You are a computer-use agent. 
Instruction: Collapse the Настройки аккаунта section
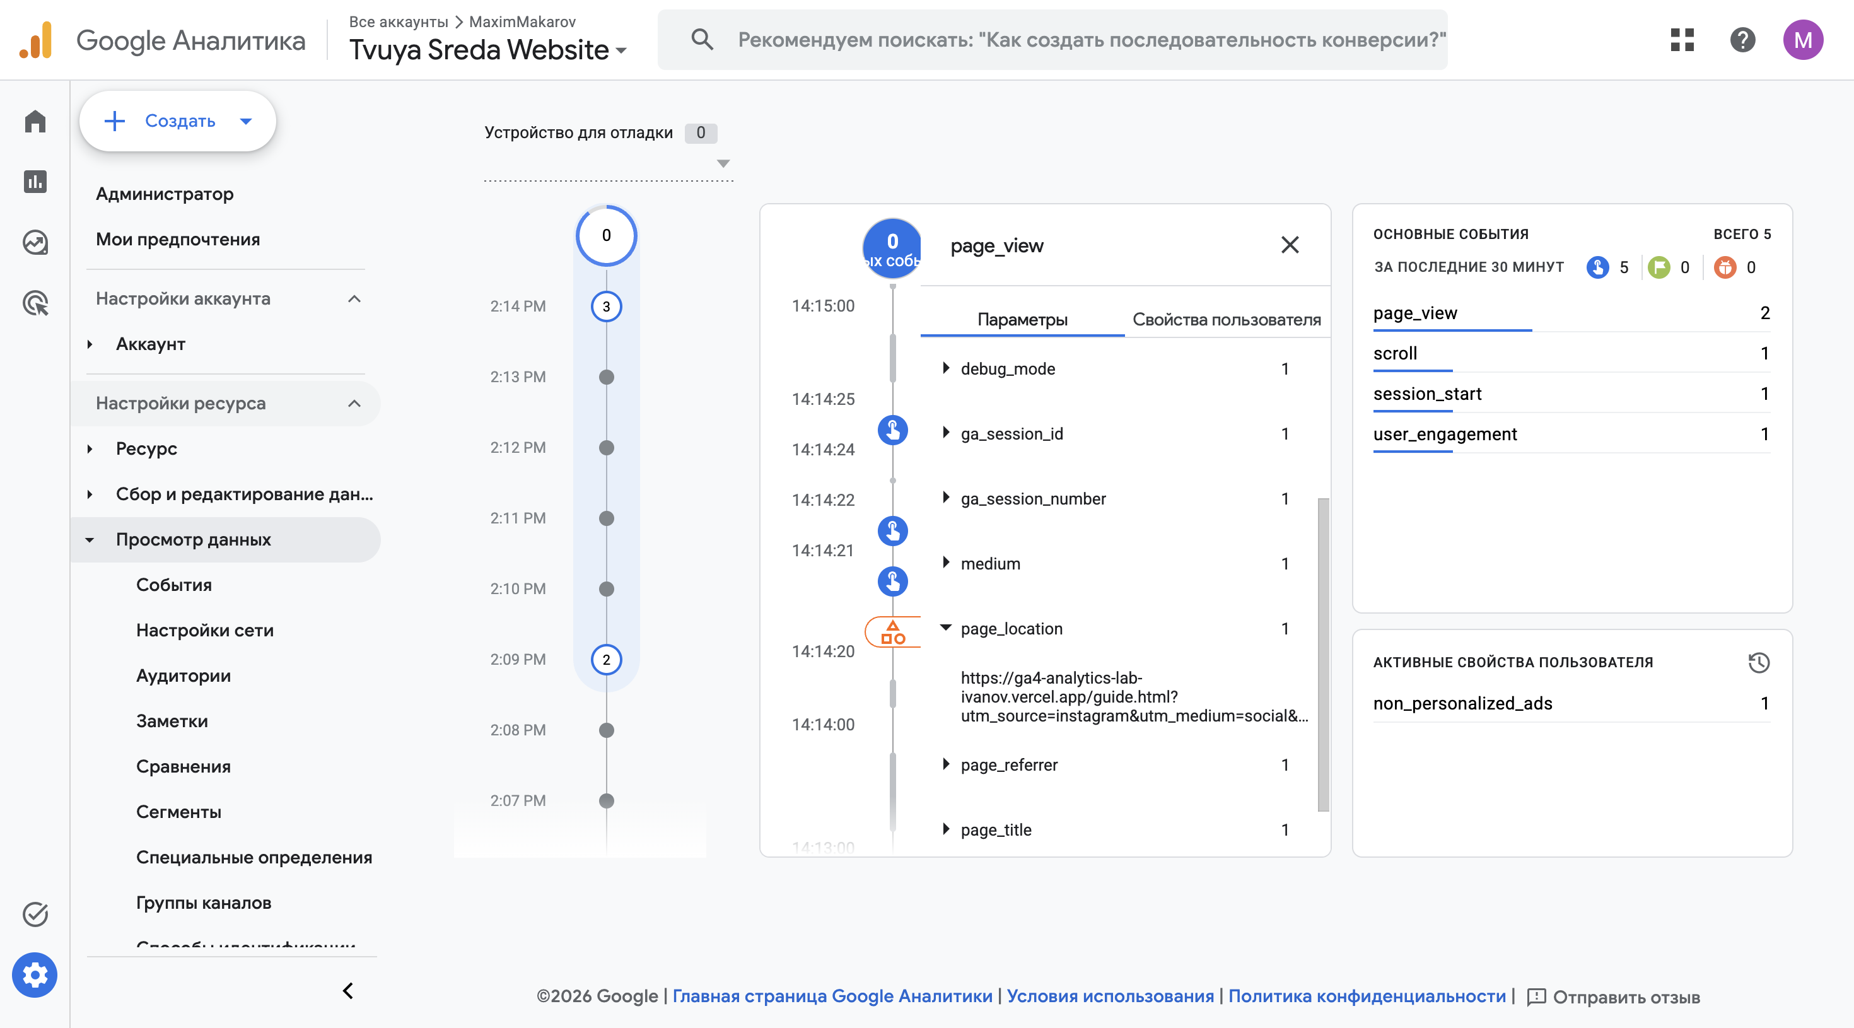[x=354, y=299]
